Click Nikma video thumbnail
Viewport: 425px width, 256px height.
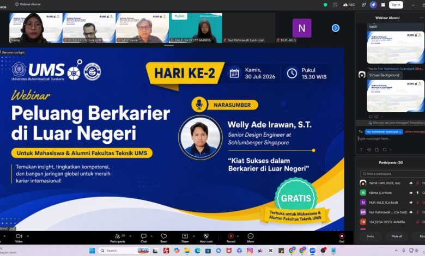[x=36, y=28]
